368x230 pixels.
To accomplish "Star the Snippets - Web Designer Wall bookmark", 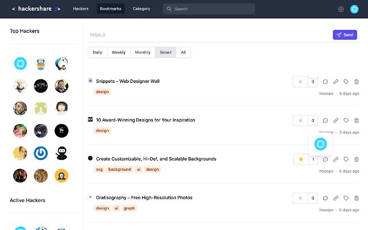I will pos(300,82).
